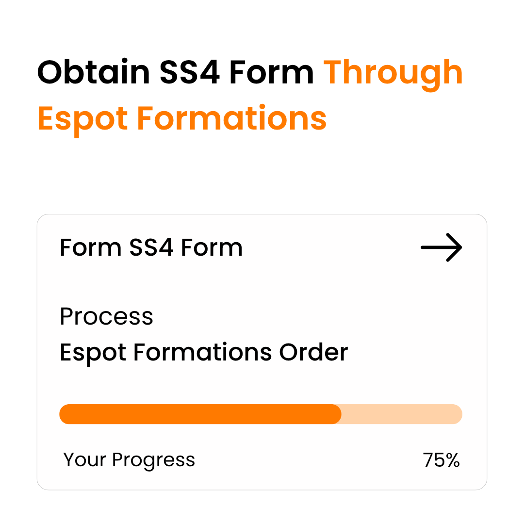Click the right arrow icon in the card

click(441, 247)
